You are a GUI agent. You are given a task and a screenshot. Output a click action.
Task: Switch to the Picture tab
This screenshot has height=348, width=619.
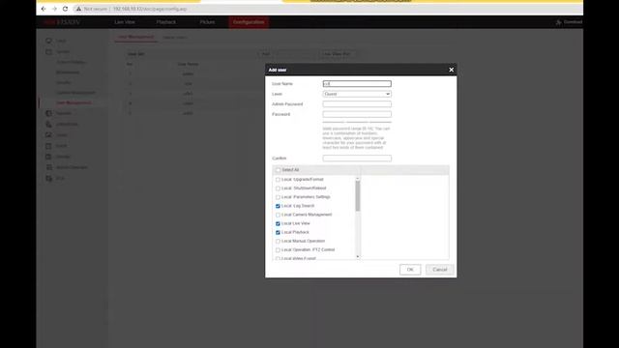(x=207, y=22)
